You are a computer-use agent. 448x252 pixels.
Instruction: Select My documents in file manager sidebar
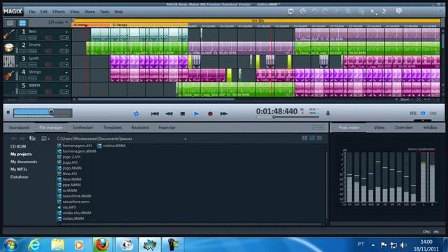pos(24,162)
